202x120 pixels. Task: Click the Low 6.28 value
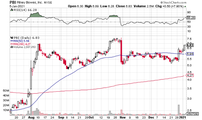[x=107, y=6]
